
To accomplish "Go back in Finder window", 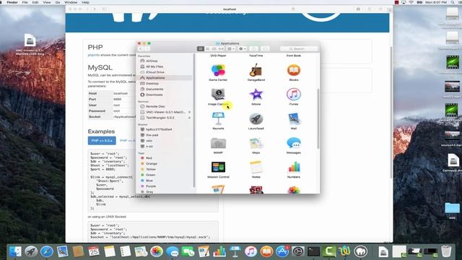I will click(x=141, y=48).
